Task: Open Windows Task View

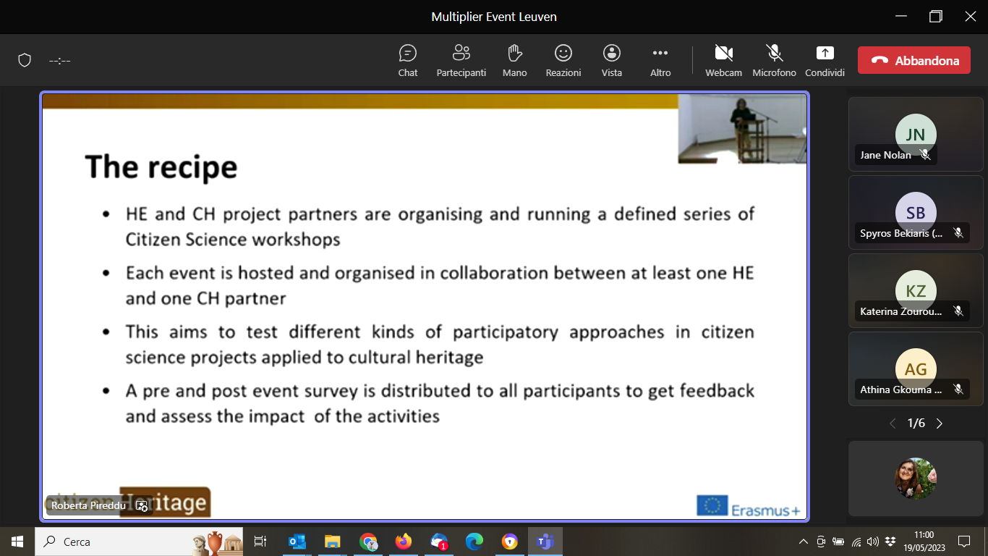Action: click(x=260, y=542)
